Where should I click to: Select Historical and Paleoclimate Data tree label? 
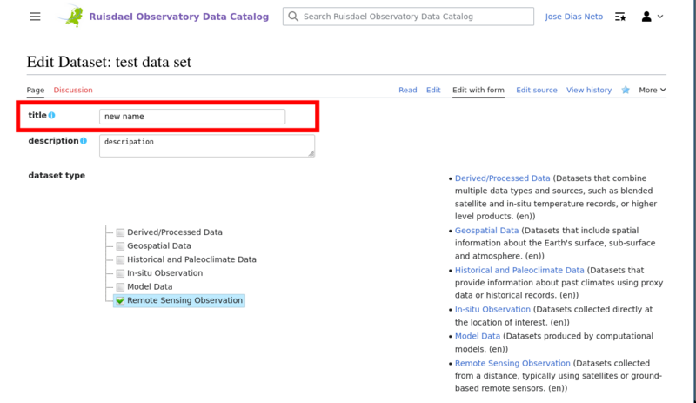[x=191, y=259]
